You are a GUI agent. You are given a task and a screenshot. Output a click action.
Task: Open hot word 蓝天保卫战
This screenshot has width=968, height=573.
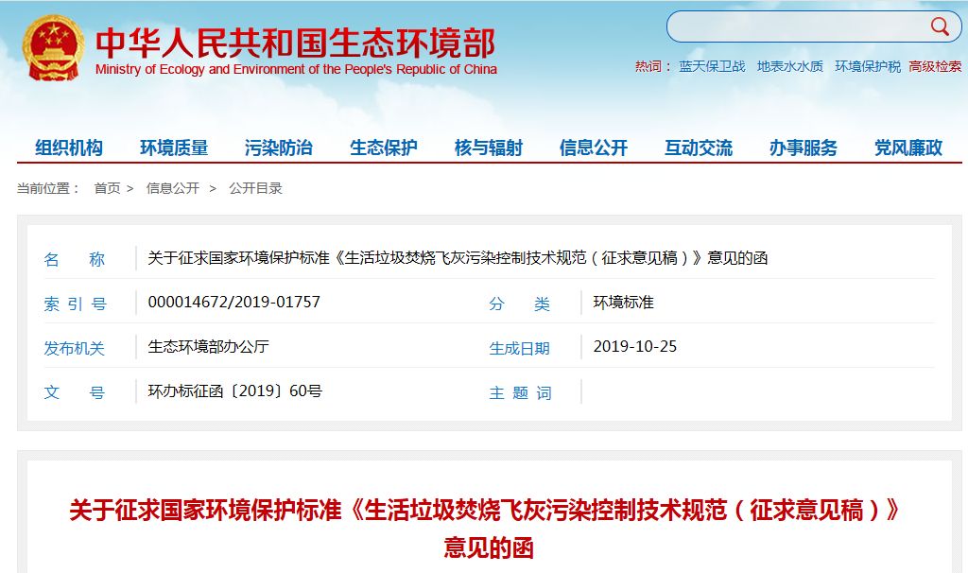(712, 67)
